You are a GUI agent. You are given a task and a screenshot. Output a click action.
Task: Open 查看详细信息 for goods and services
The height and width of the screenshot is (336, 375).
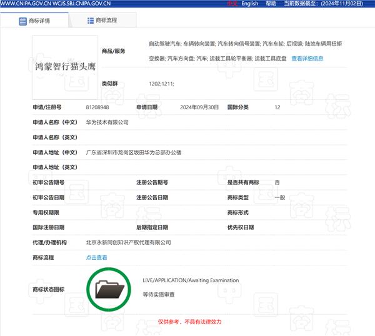pos(307,59)
